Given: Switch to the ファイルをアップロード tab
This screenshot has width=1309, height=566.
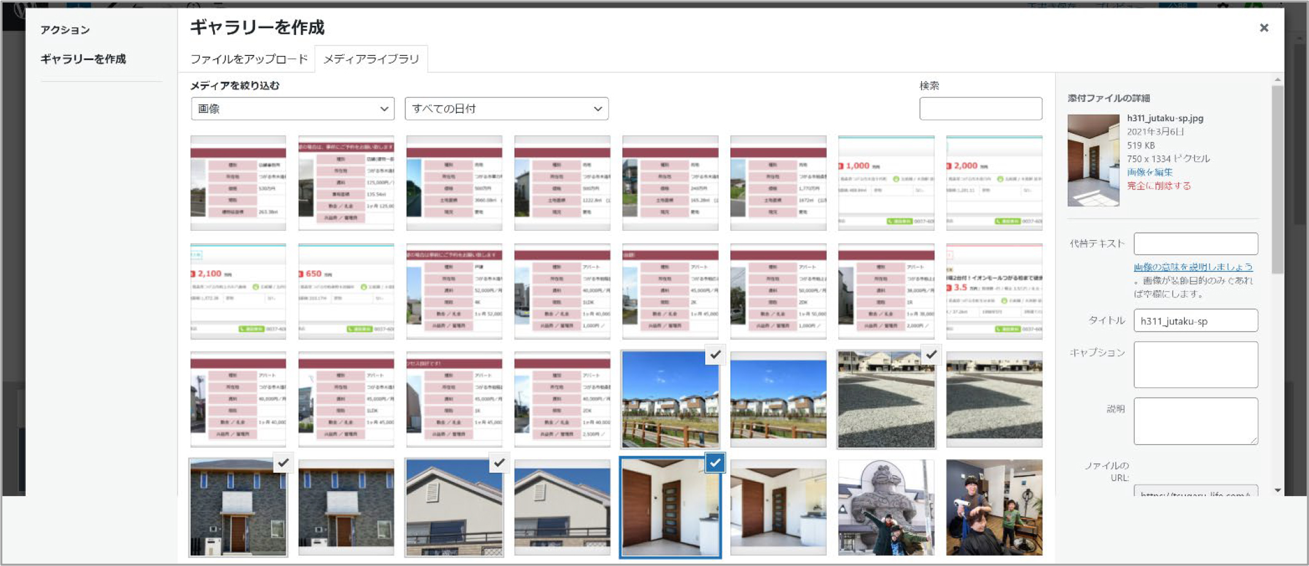Looking at the screenshot, I should (249, 59).
